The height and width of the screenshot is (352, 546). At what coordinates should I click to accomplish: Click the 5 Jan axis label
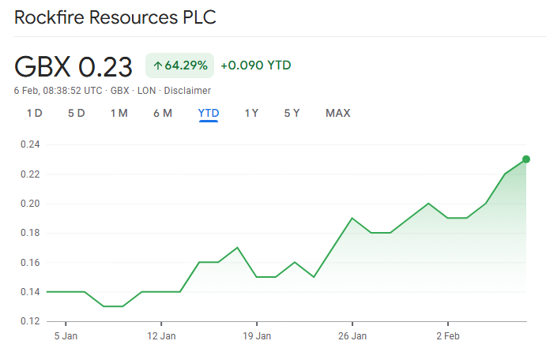tap(66, 336)
